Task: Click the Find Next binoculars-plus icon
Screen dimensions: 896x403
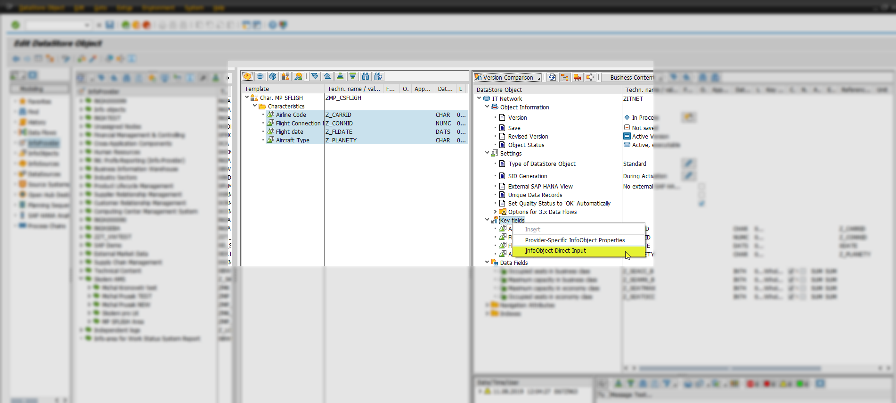Action: tap(378, 76)
